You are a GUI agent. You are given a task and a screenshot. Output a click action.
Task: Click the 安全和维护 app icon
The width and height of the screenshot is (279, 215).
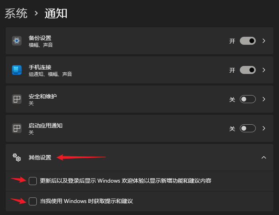[17, 99]
